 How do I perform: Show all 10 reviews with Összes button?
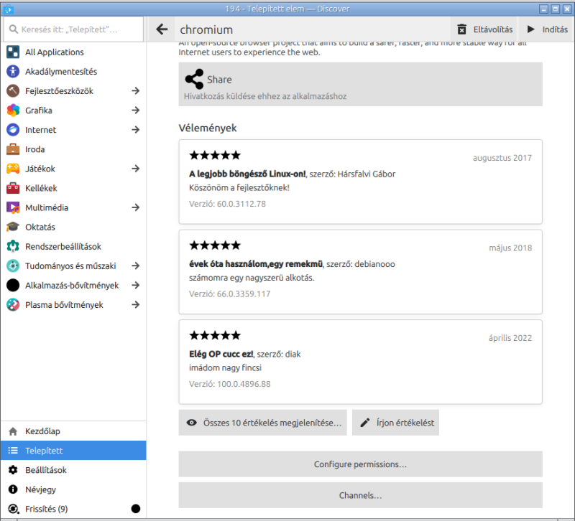[262, 423]
